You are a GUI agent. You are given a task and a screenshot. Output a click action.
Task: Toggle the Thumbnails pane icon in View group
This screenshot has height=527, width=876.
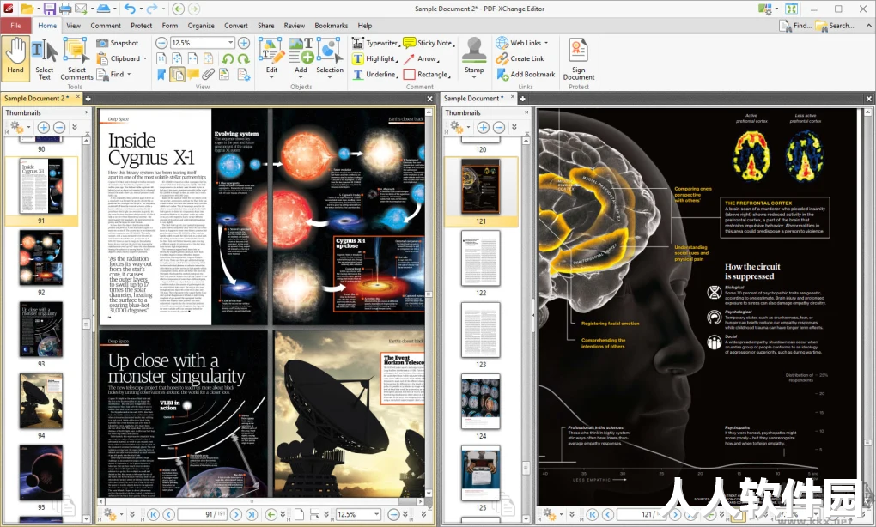click(x=177, y=75)
